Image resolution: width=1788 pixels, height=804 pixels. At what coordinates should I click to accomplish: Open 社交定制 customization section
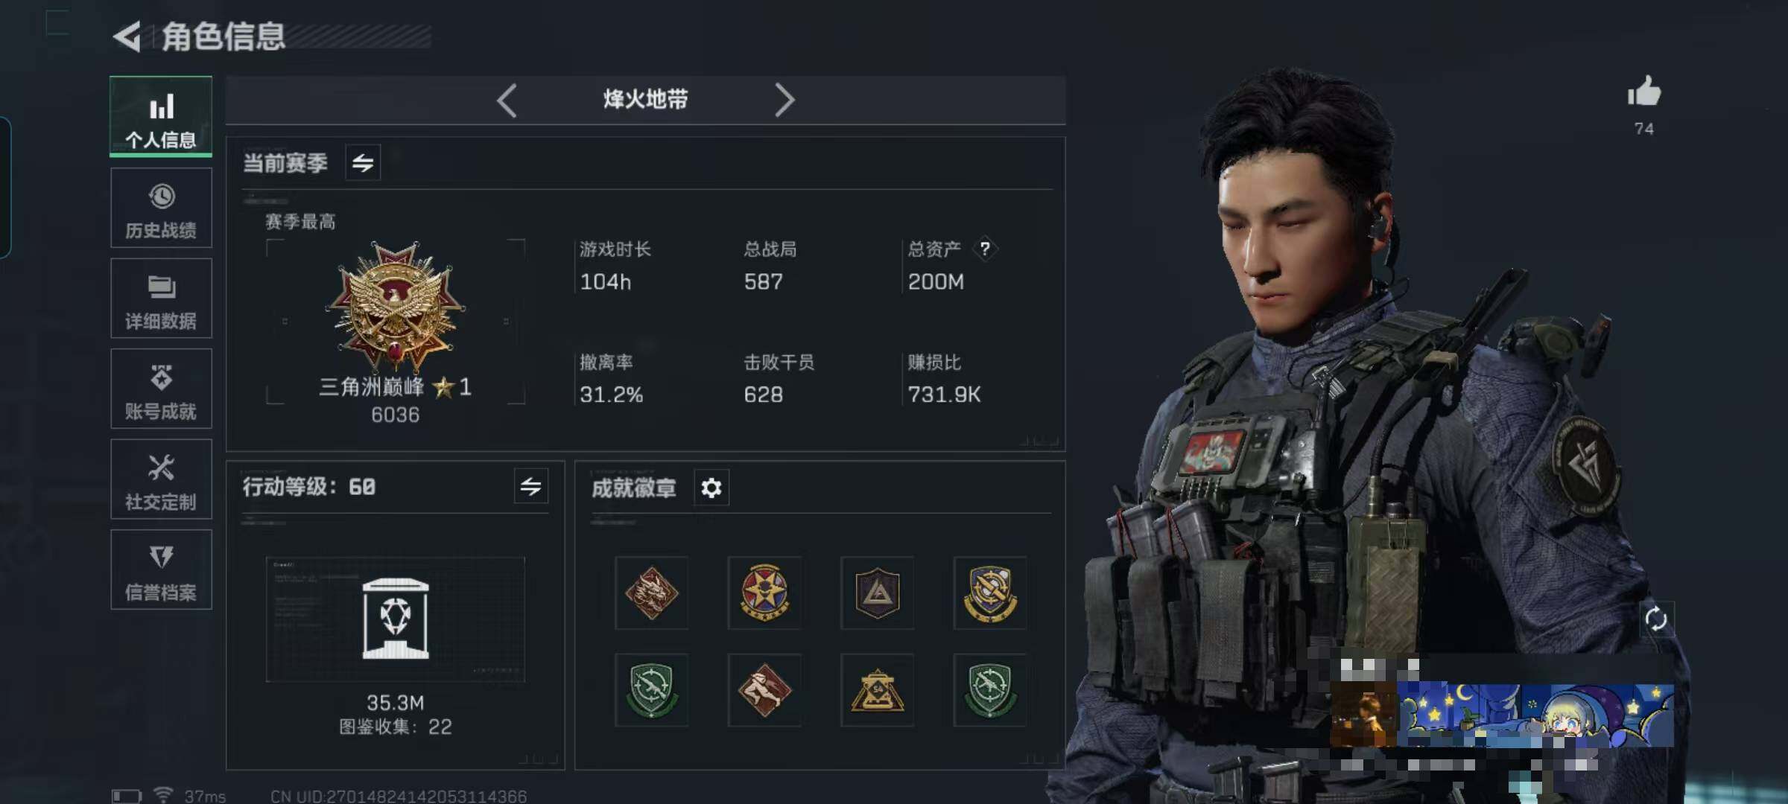coord(161,479)
